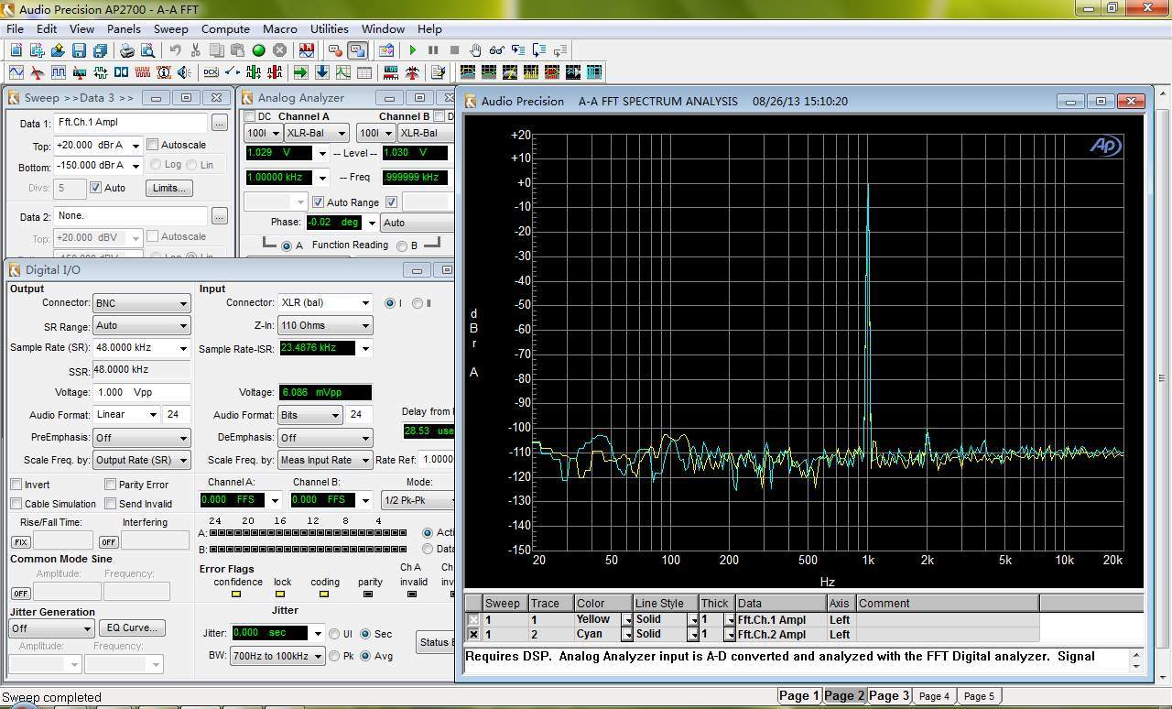Click the Cut scissors icon
Viewport: 1172px width, 709px height.
tap(196, 50)
